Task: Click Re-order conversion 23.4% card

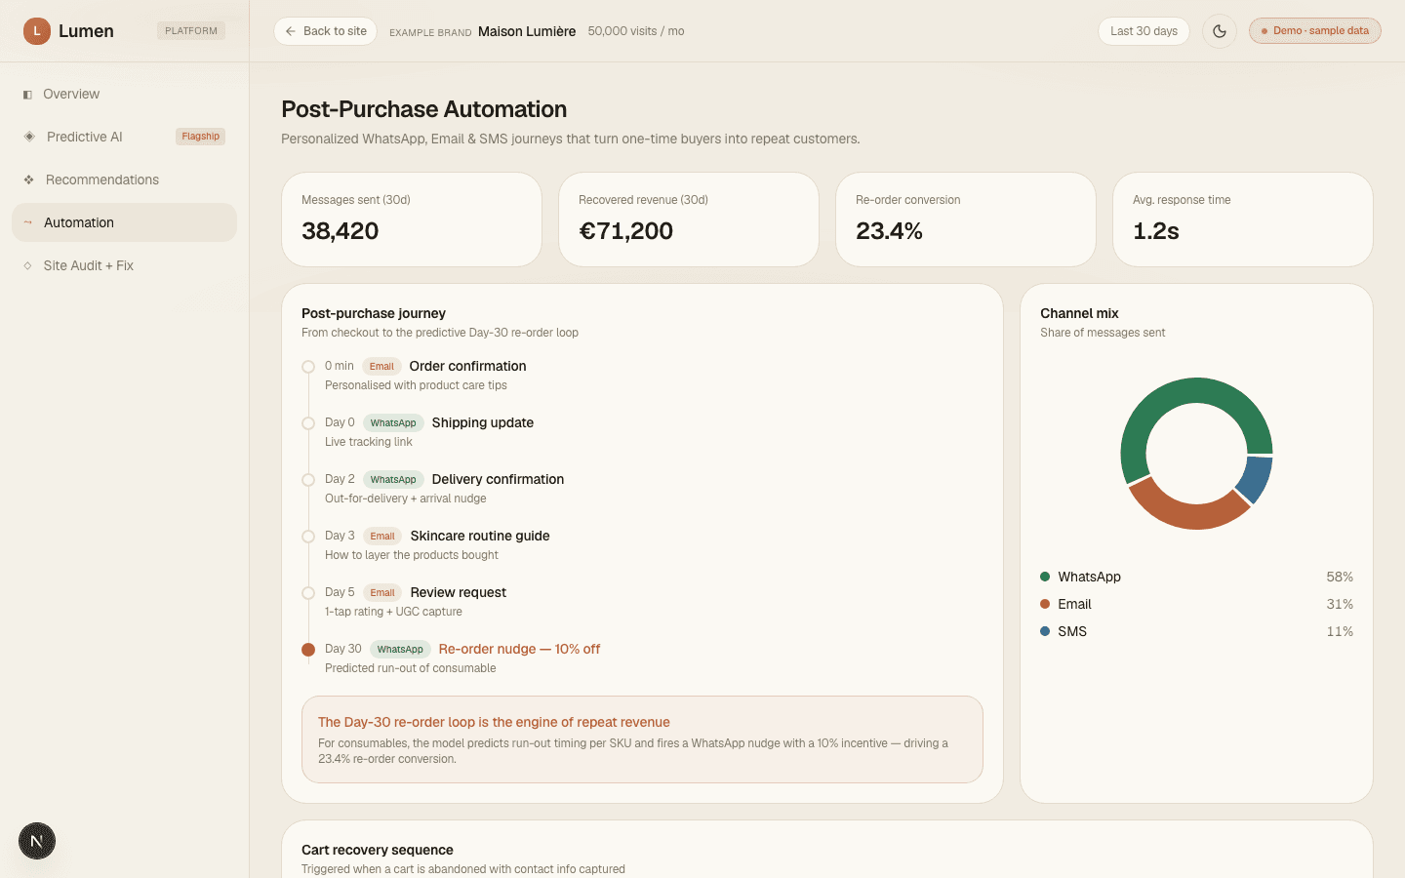Action: click(x=966, y=219)
